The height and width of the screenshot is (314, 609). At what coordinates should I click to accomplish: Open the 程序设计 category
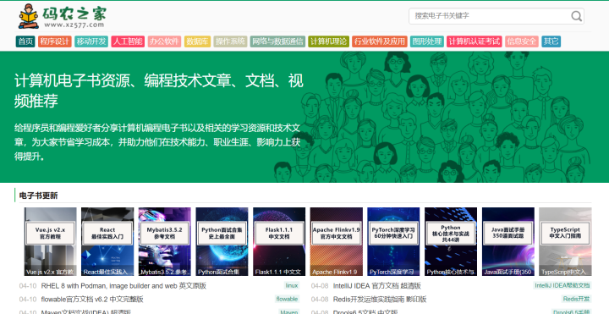(55, 41)
